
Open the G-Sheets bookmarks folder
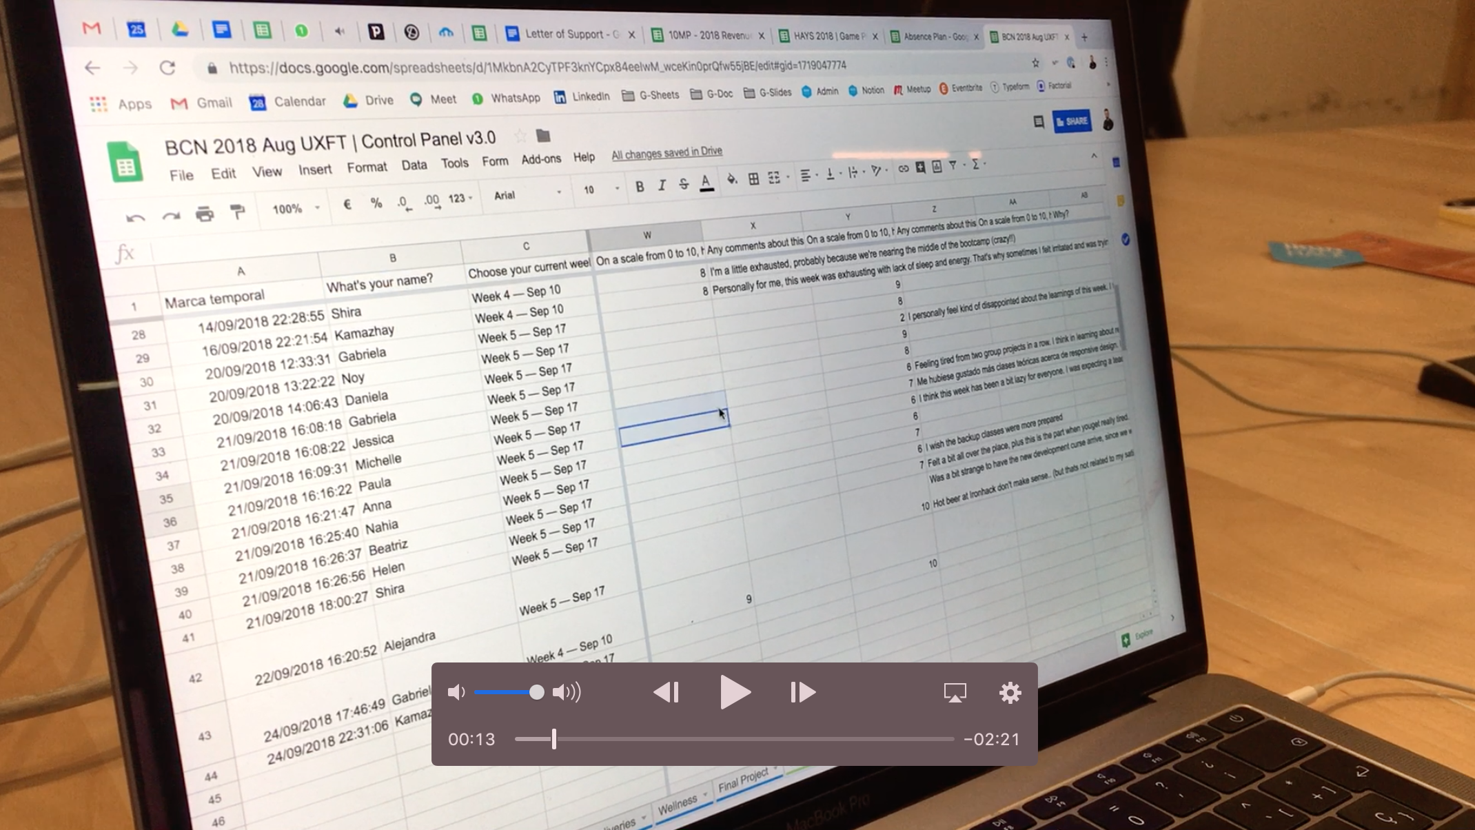tap(650, 95)
